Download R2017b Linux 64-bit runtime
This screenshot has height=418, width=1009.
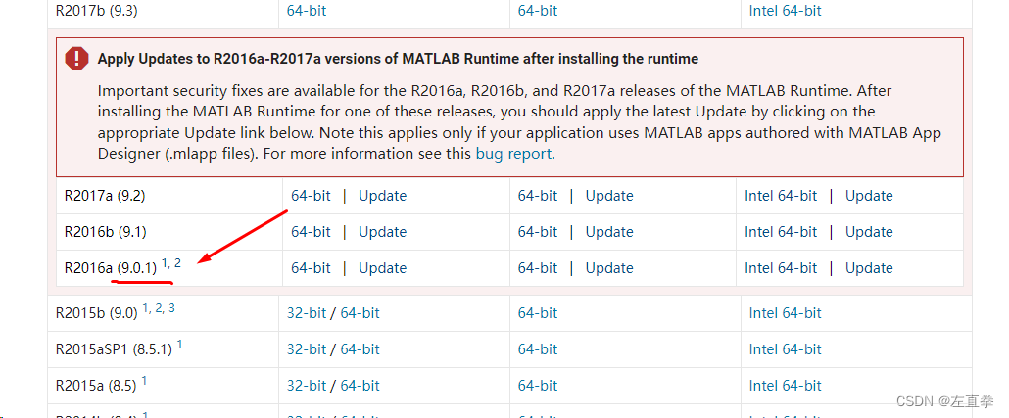[x=538, y=11]
